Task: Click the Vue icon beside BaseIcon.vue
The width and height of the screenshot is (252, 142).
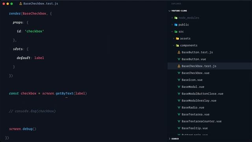Action: pyautogui.click(x=179, y=80)
